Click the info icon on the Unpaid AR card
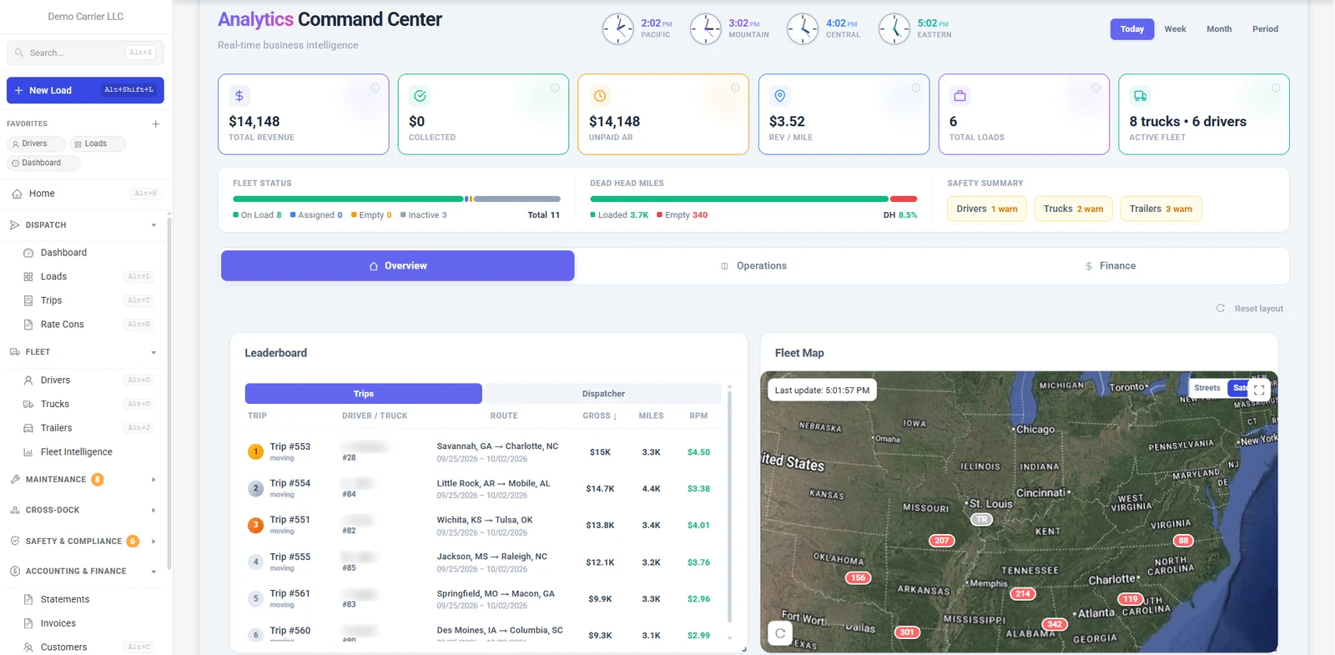This screenshot has height=655, width=1335. [735, 88]
